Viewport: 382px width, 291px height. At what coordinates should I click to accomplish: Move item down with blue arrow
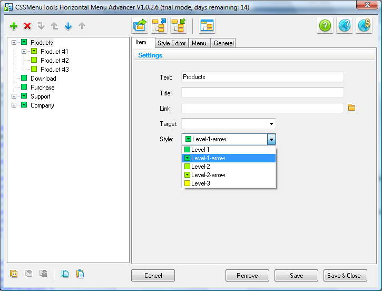click(x=68, y=26)
